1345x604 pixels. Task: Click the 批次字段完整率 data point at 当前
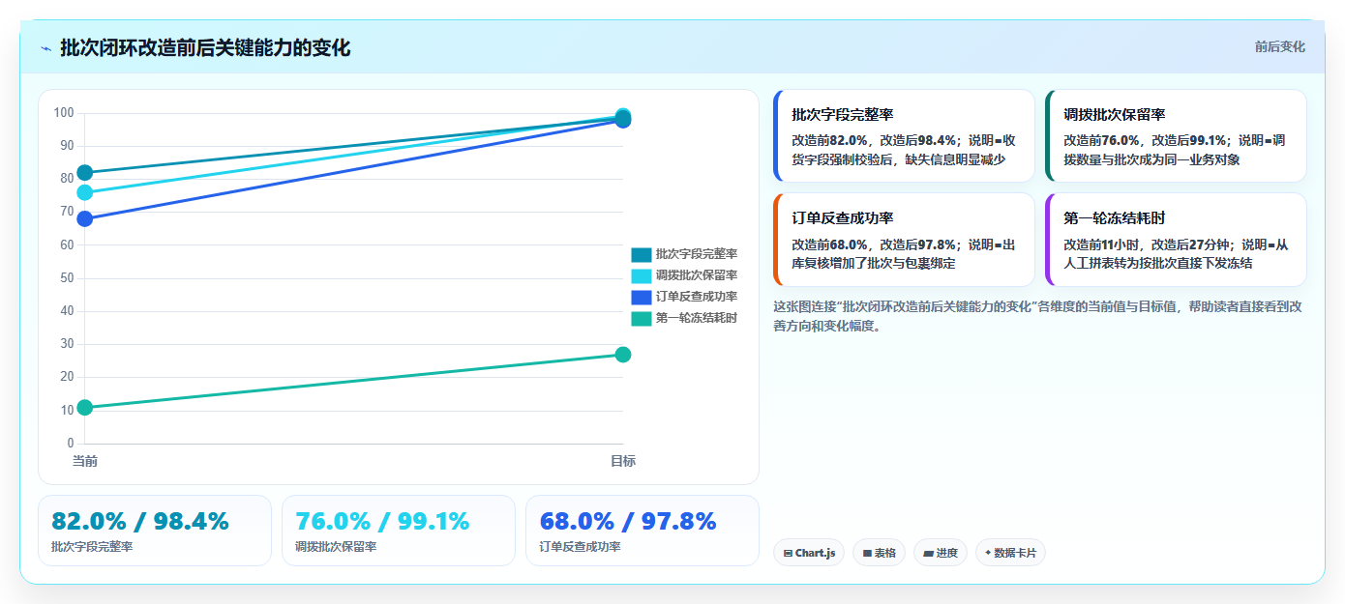pyautogui.click(x=85, y=173)
